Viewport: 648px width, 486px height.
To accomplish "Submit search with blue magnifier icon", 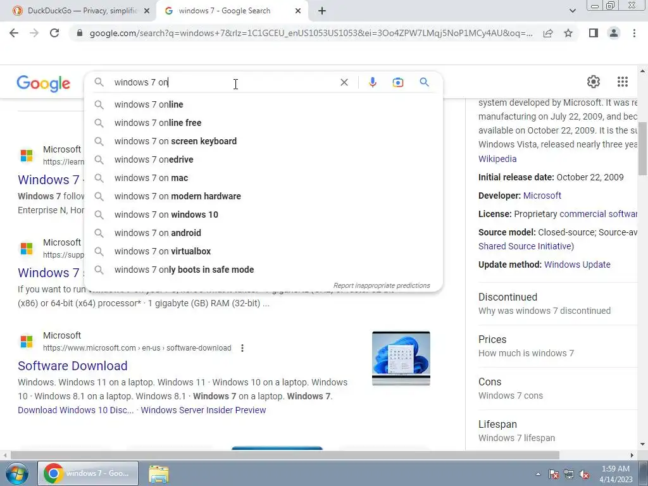I will 424,82.
